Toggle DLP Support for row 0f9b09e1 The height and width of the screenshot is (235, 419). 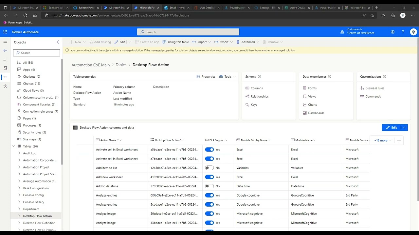209,195
